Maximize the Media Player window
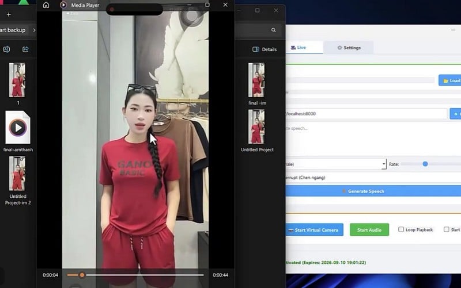This screenshot has width=461, height=288. tap(207, 5)
